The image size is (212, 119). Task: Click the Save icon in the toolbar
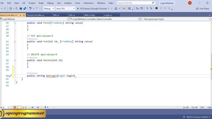point(21,9)
